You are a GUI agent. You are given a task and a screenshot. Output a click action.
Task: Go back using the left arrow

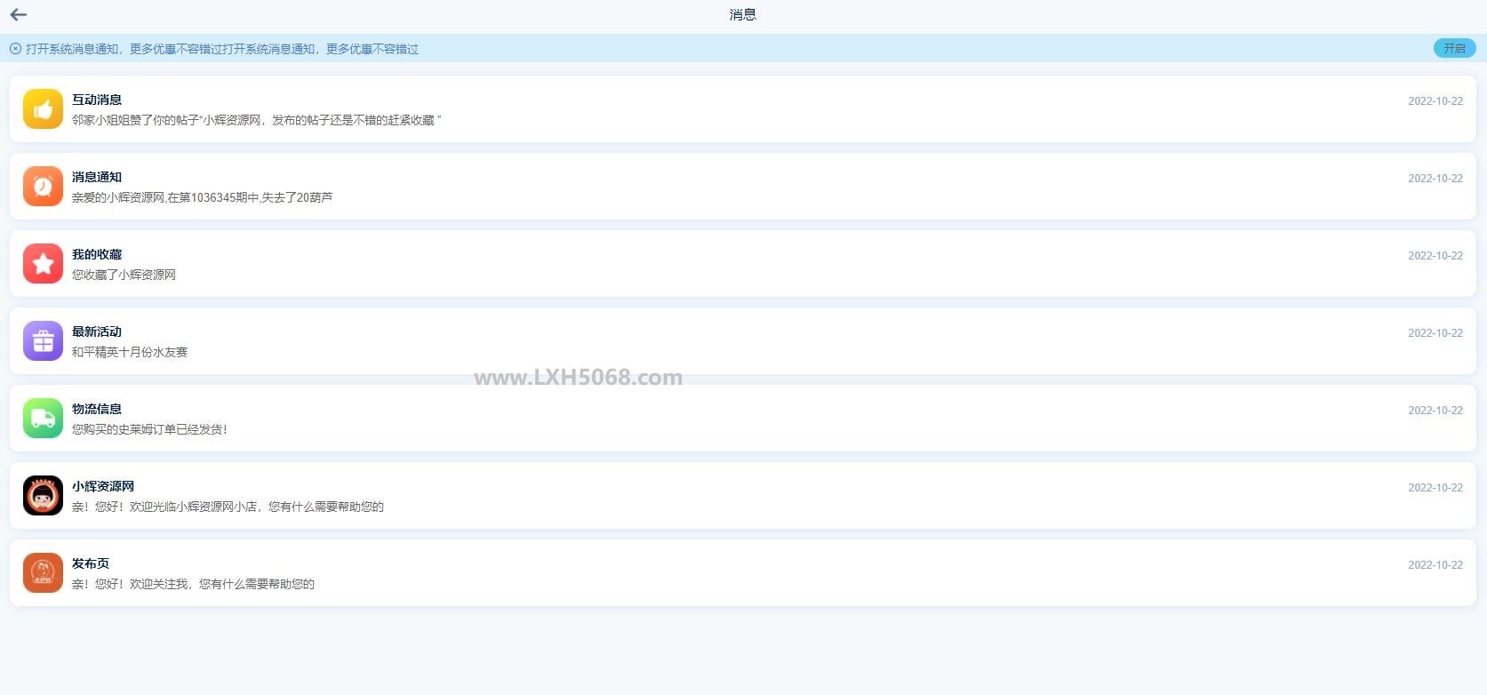coord(18,14)
